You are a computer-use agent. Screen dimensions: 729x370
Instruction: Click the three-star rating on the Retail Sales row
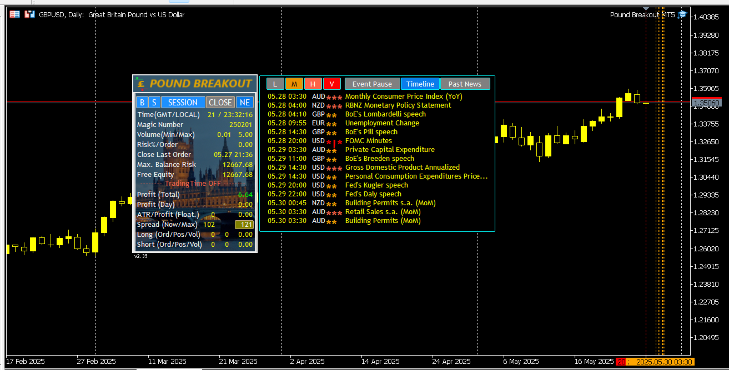tap(334, 212)
